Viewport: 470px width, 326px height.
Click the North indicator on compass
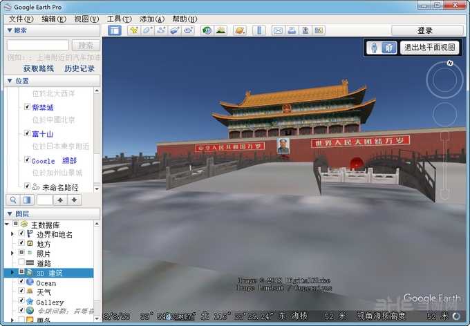click(x=450, y=63)
